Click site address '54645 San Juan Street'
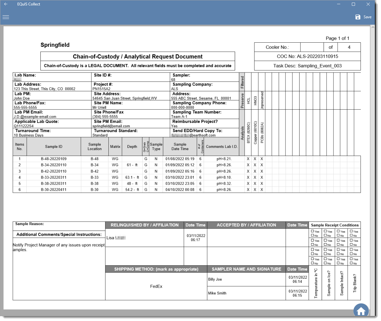381x321 pixels. coord(125,98)
